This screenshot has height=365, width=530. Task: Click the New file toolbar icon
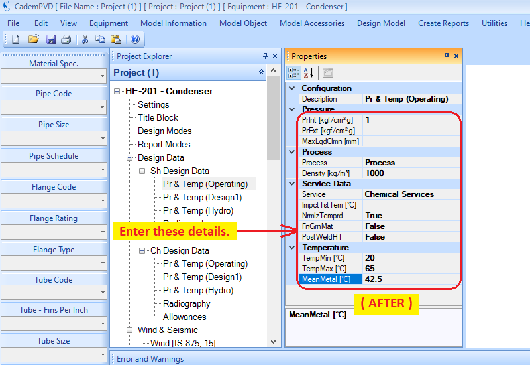[x=16, y=40]
